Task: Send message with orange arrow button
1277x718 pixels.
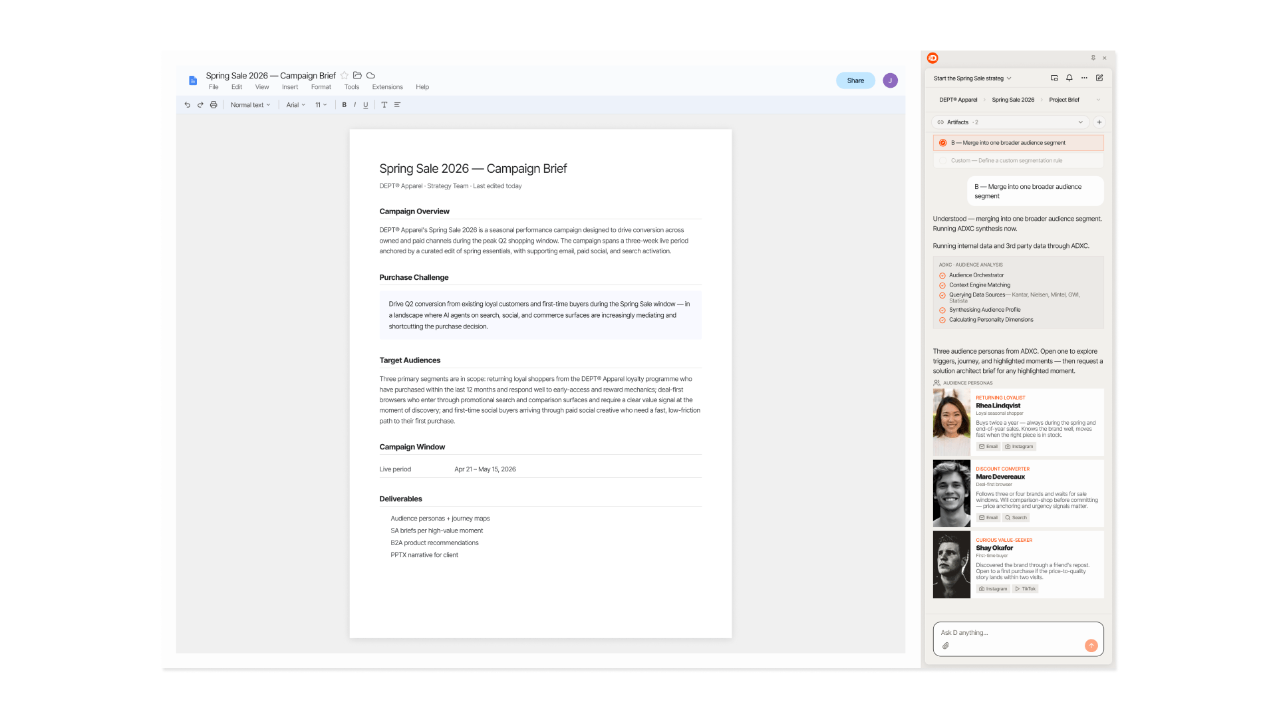Action: coord(1091,646)
